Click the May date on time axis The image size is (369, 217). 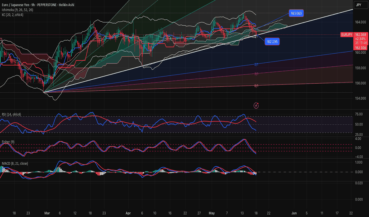211,213
